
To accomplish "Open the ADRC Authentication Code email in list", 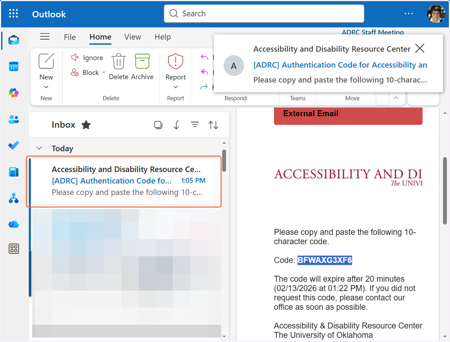I will [x=124, y=181].
